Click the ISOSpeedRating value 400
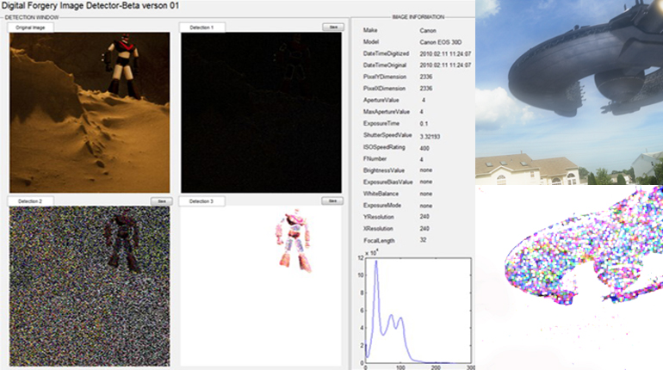 [x=424, y=148]
